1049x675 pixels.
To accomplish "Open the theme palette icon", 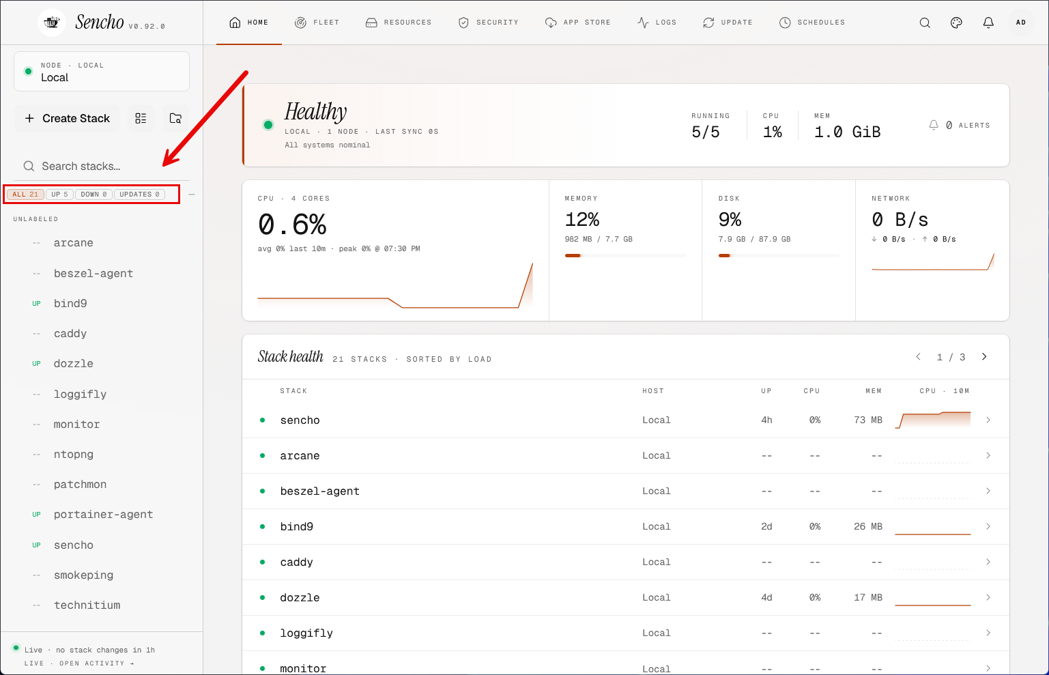I will click(x=956, y=23).
